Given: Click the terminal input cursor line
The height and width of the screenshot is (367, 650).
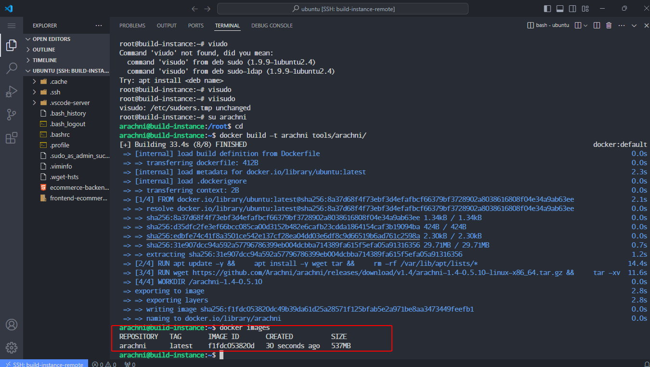Looking at the screenshot, I should pyautogui.click(x=221, y=355).
